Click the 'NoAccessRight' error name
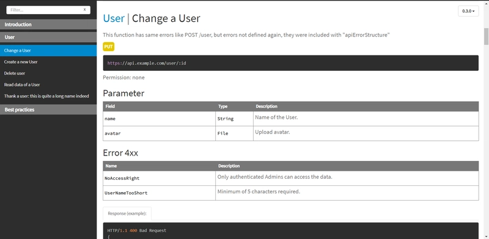 [122, 178]
